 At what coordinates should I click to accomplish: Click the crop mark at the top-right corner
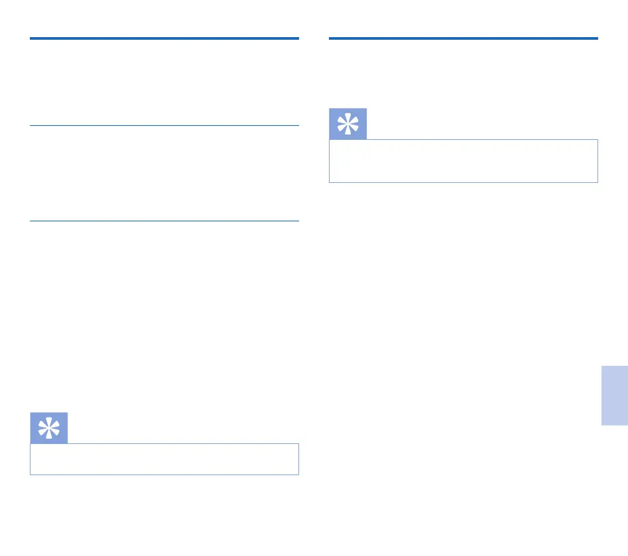pyautogui.click(x=619, y=8)
